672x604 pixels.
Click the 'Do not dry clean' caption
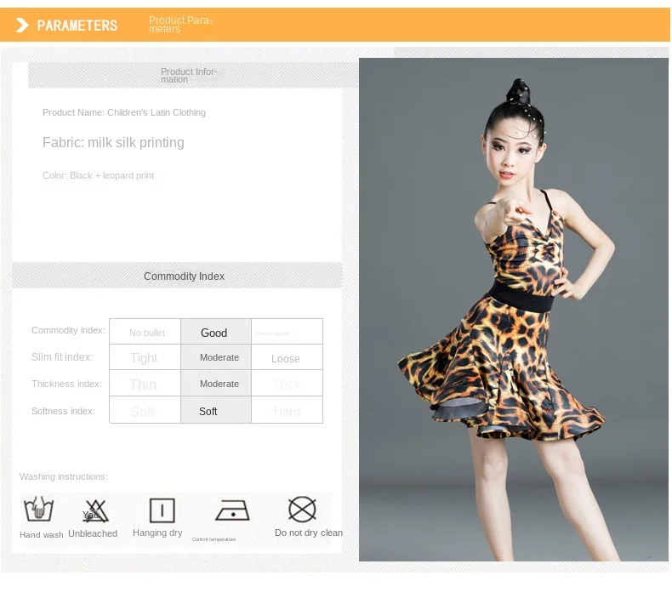tap(309, 533)
